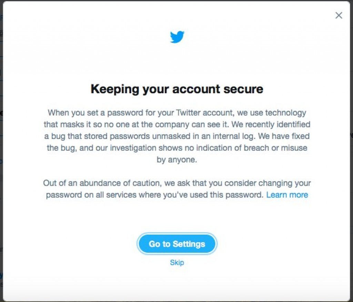Select the 'Keeping your account secure' heading
This screenshot has height=302, width=353.
click(x=177, y=89)
